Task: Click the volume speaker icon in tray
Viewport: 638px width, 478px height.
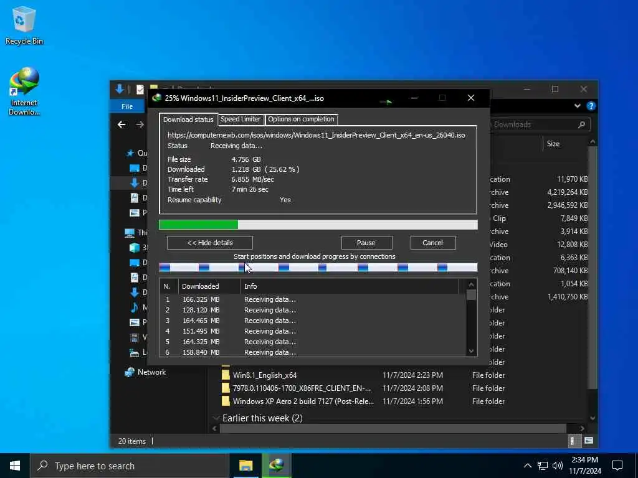Action: [558, 466]
